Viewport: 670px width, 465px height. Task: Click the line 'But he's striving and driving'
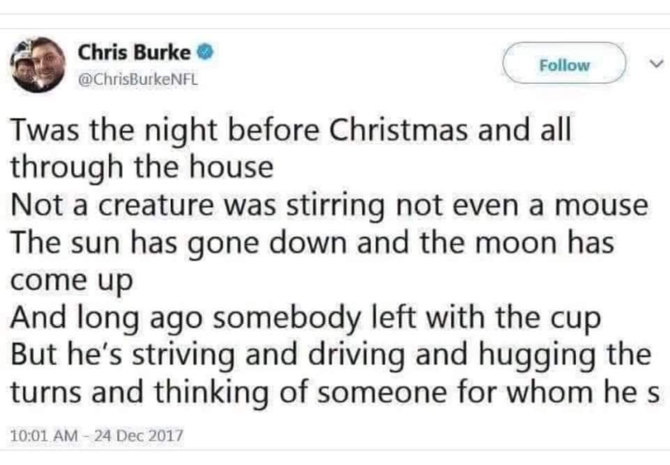(331, 356)
